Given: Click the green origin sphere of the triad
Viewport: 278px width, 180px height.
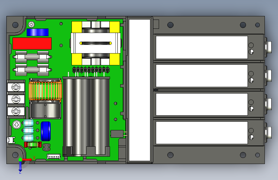Looking at the screenshot, I should 20,160.
